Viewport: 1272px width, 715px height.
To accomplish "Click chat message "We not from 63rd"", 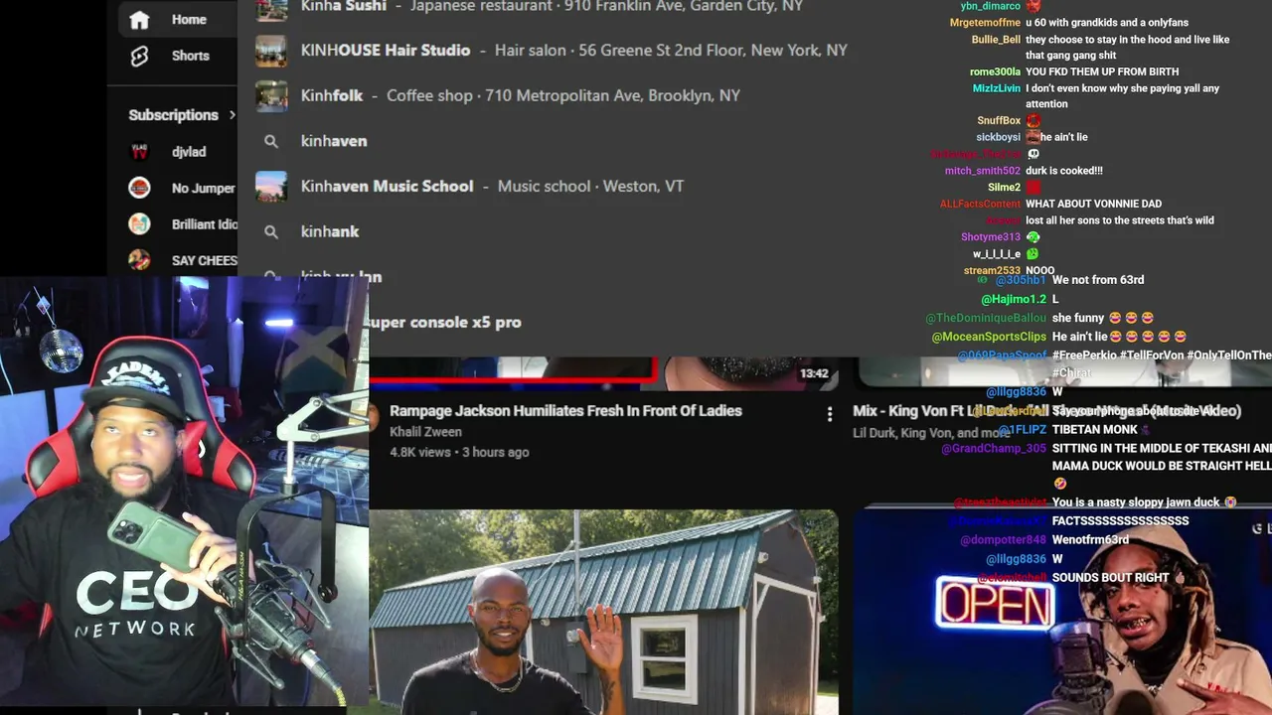I will coord(1098,280).
